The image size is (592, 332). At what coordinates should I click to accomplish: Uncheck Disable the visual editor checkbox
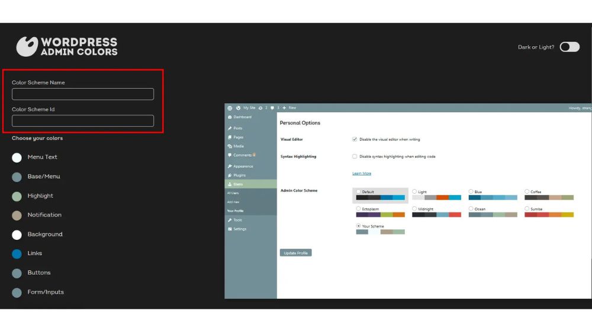tap(355, 139)
